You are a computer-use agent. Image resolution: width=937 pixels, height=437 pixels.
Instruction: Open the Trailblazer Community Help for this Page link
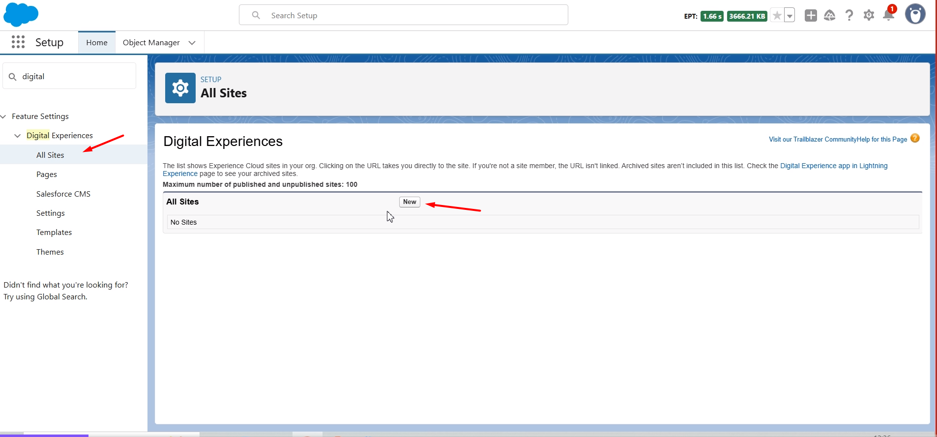(838, 140)
